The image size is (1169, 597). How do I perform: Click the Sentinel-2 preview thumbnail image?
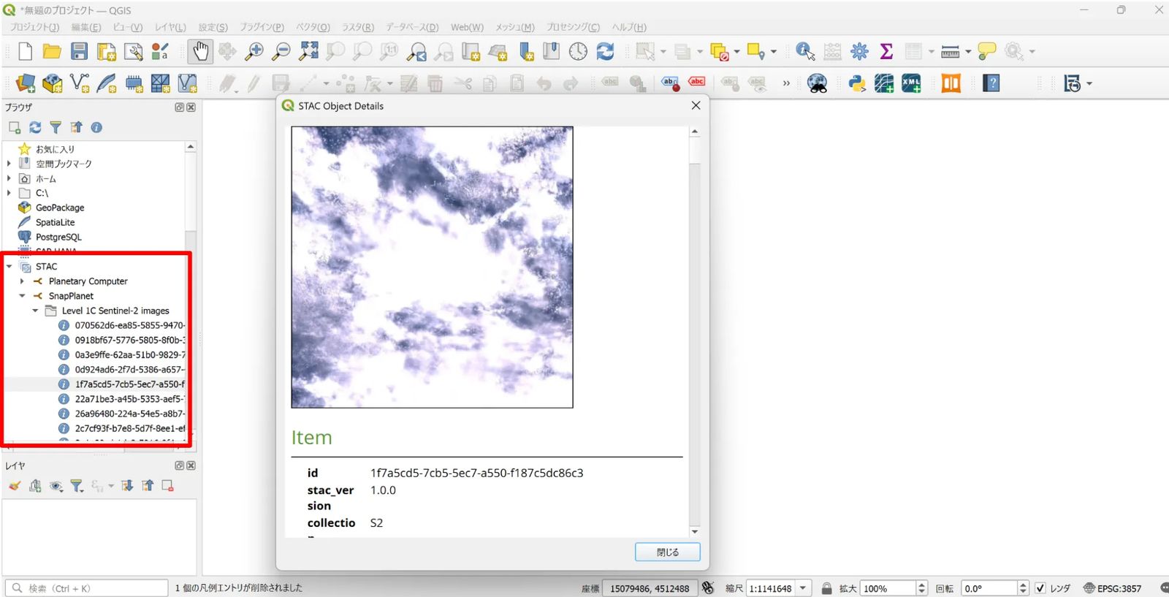tap(432, 267)
